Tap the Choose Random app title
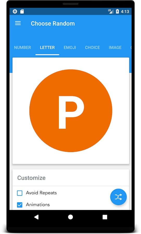Viewport: 141px width, 234px height. click(x=53, y=24)
